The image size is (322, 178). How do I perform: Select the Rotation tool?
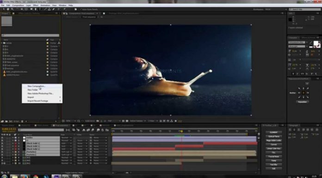[x=17, y=9]
